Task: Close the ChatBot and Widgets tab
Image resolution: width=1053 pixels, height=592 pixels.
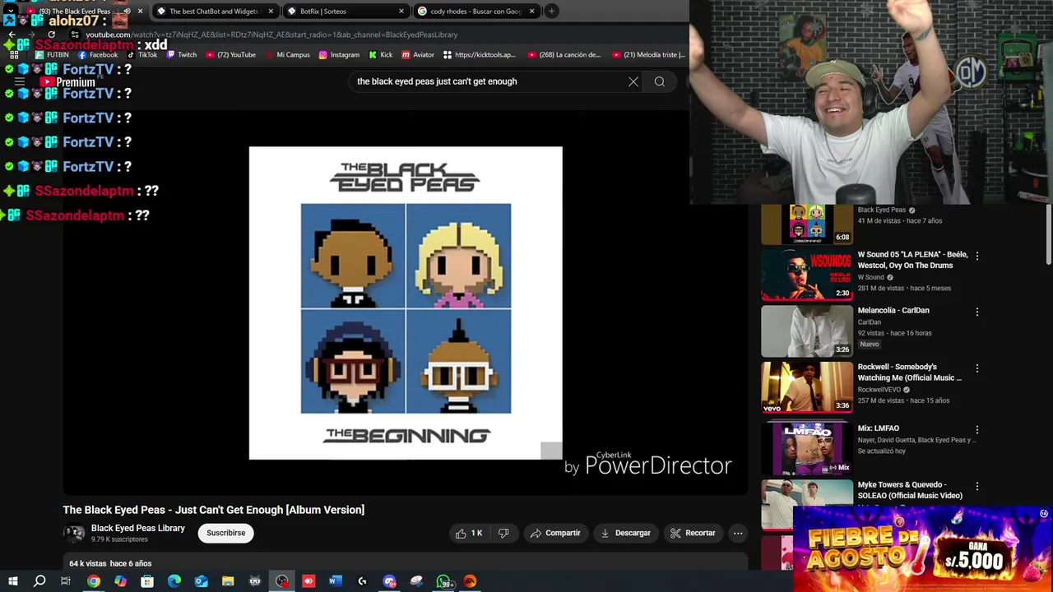Action: coord(271,12)
